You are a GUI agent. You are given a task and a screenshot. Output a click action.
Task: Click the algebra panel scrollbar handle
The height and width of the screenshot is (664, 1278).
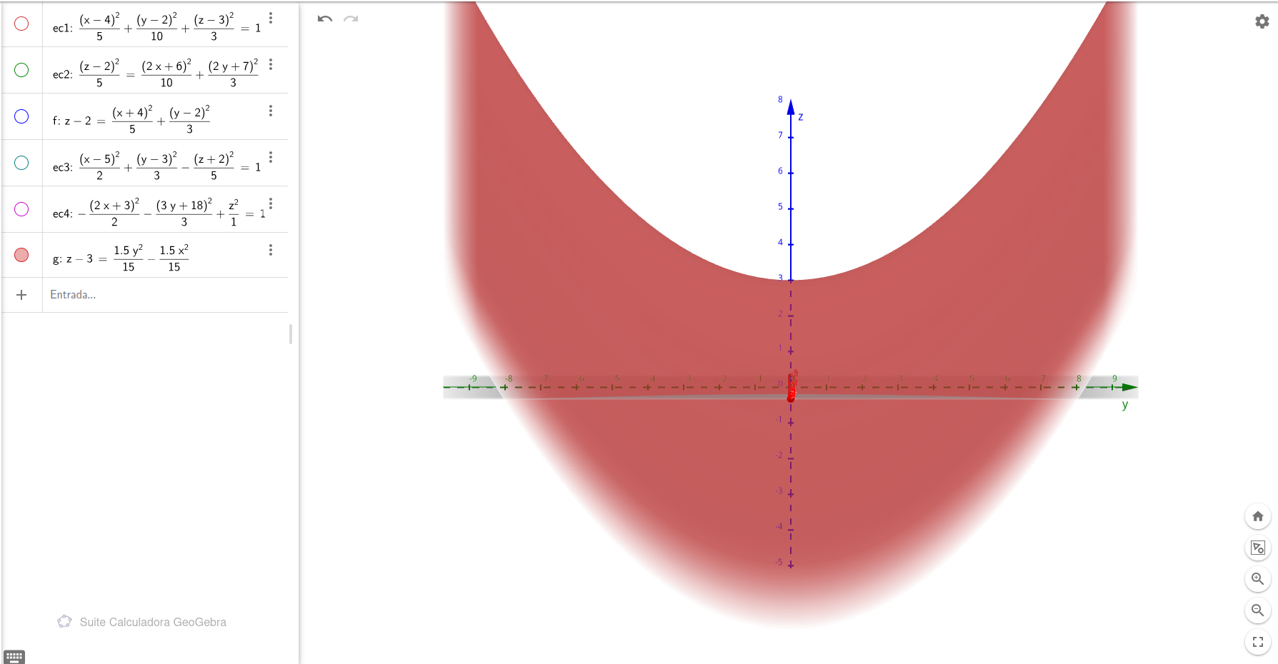point(291,334)
